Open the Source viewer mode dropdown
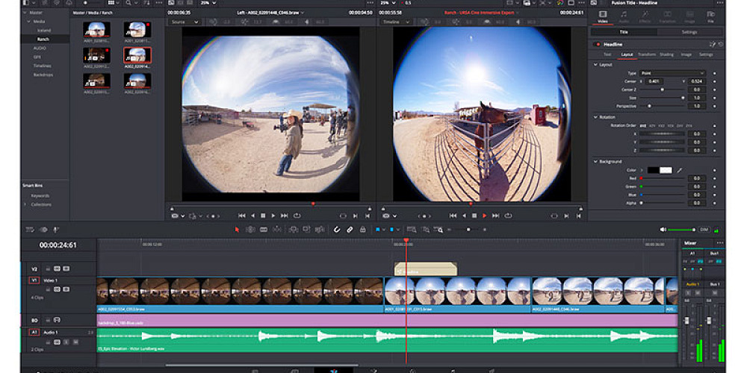The height and width of the screenshot is (373, 747). [185, 22]
